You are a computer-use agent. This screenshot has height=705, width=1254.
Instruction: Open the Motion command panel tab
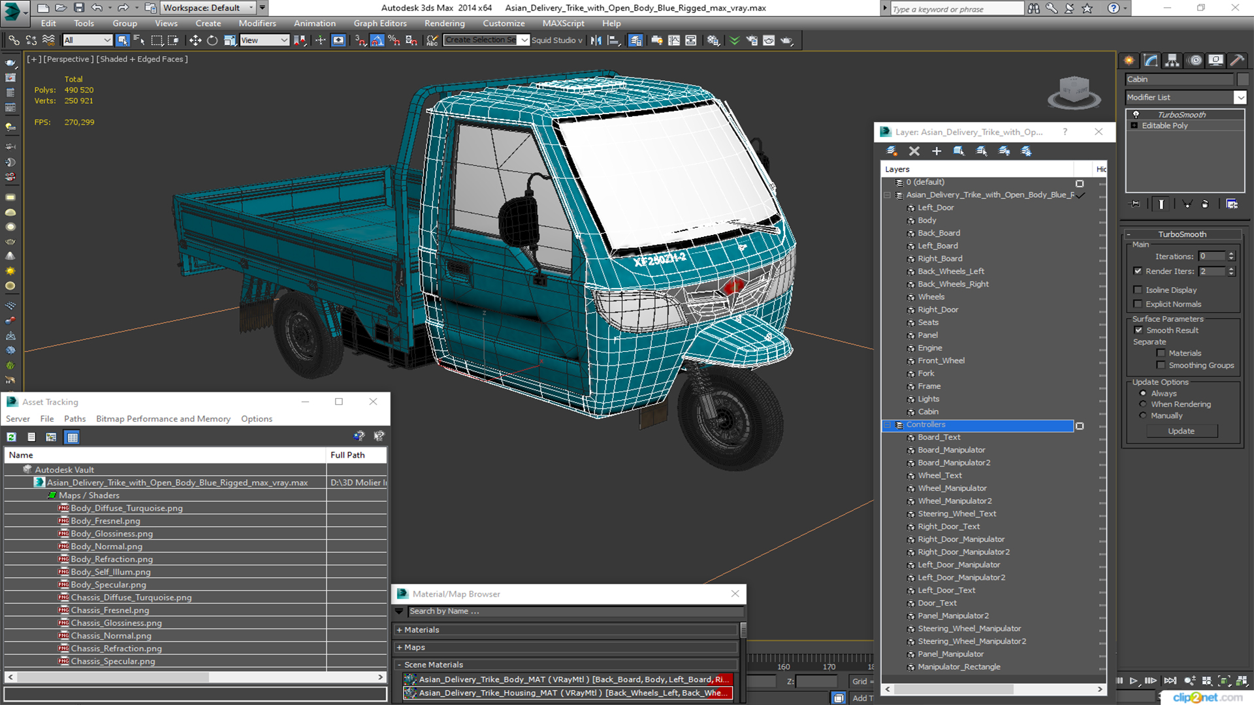coord(1195,61)
